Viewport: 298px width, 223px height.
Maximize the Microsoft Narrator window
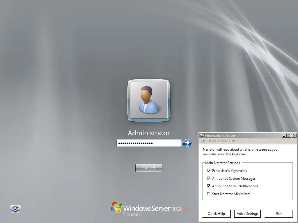tap(289, 136)
